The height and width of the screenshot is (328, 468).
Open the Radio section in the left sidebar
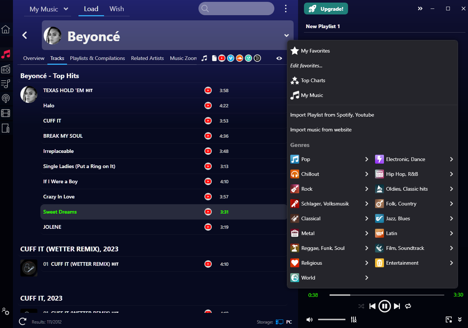[x=6, y=69]
